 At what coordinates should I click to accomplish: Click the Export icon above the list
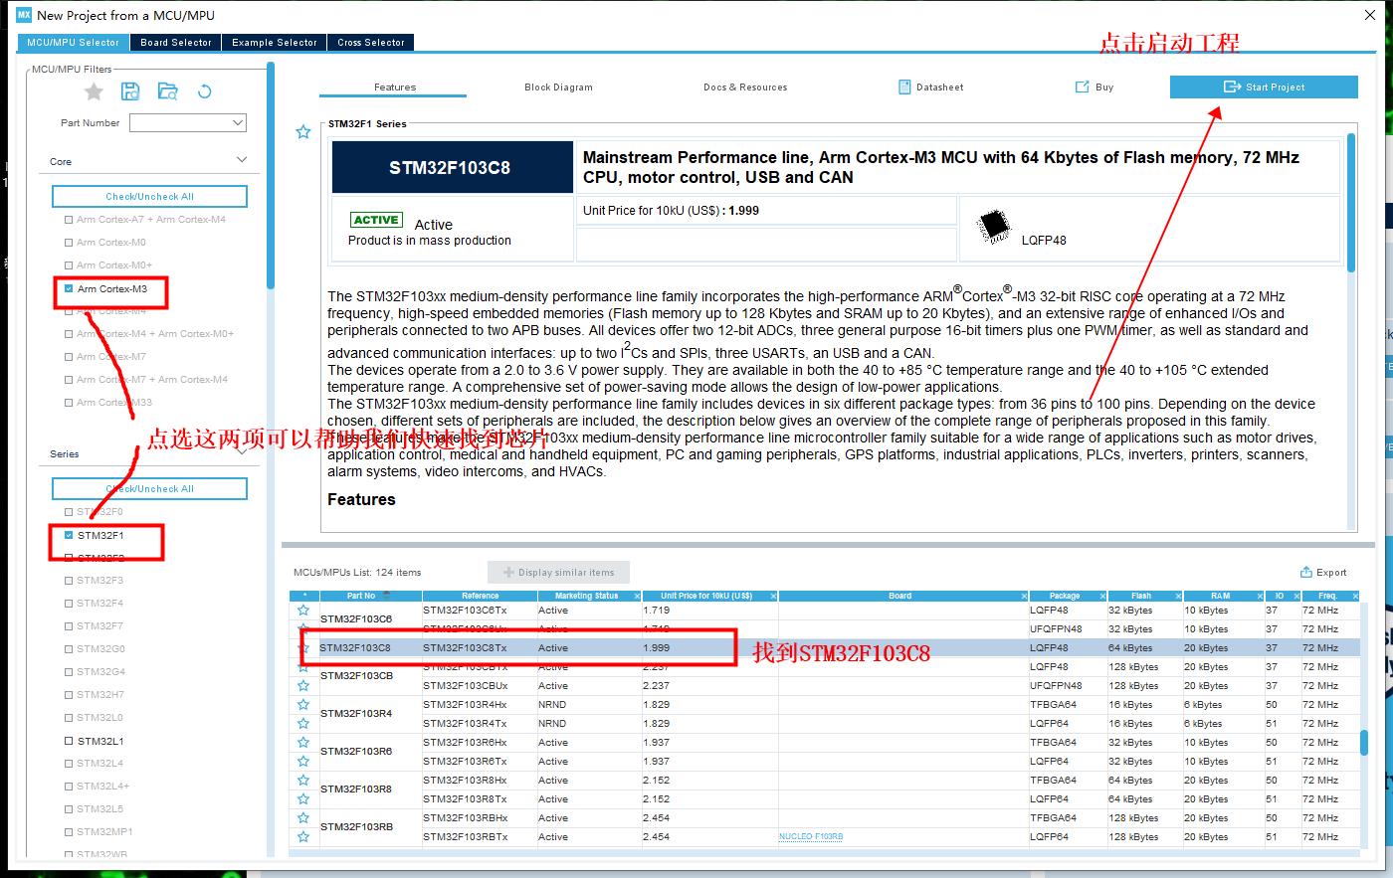(x=1306, y=572)
